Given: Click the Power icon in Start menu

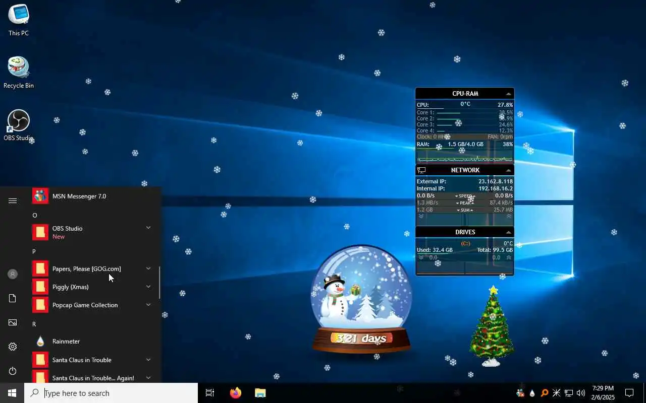Looking at the screenshot, I should (13, 371).
